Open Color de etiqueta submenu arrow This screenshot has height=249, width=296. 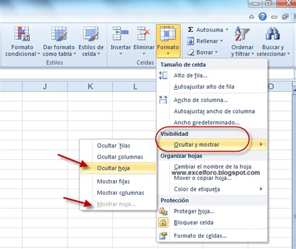[x=261, y=188]
